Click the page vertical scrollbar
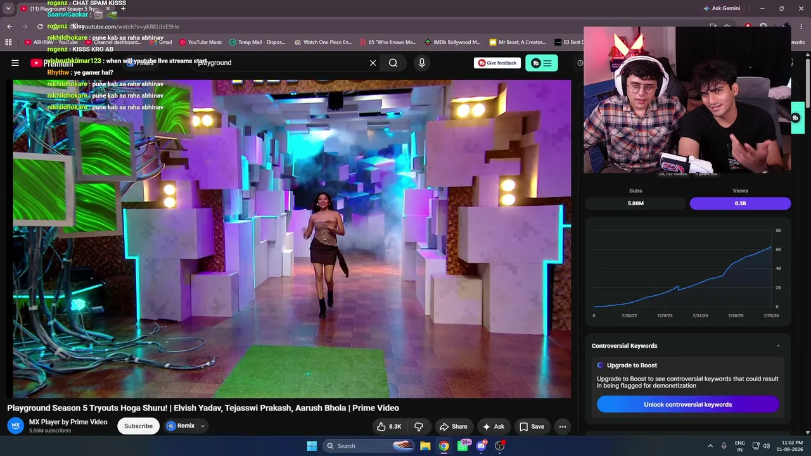The width and height of the screenshot is (811, 456). click(808, 82)
